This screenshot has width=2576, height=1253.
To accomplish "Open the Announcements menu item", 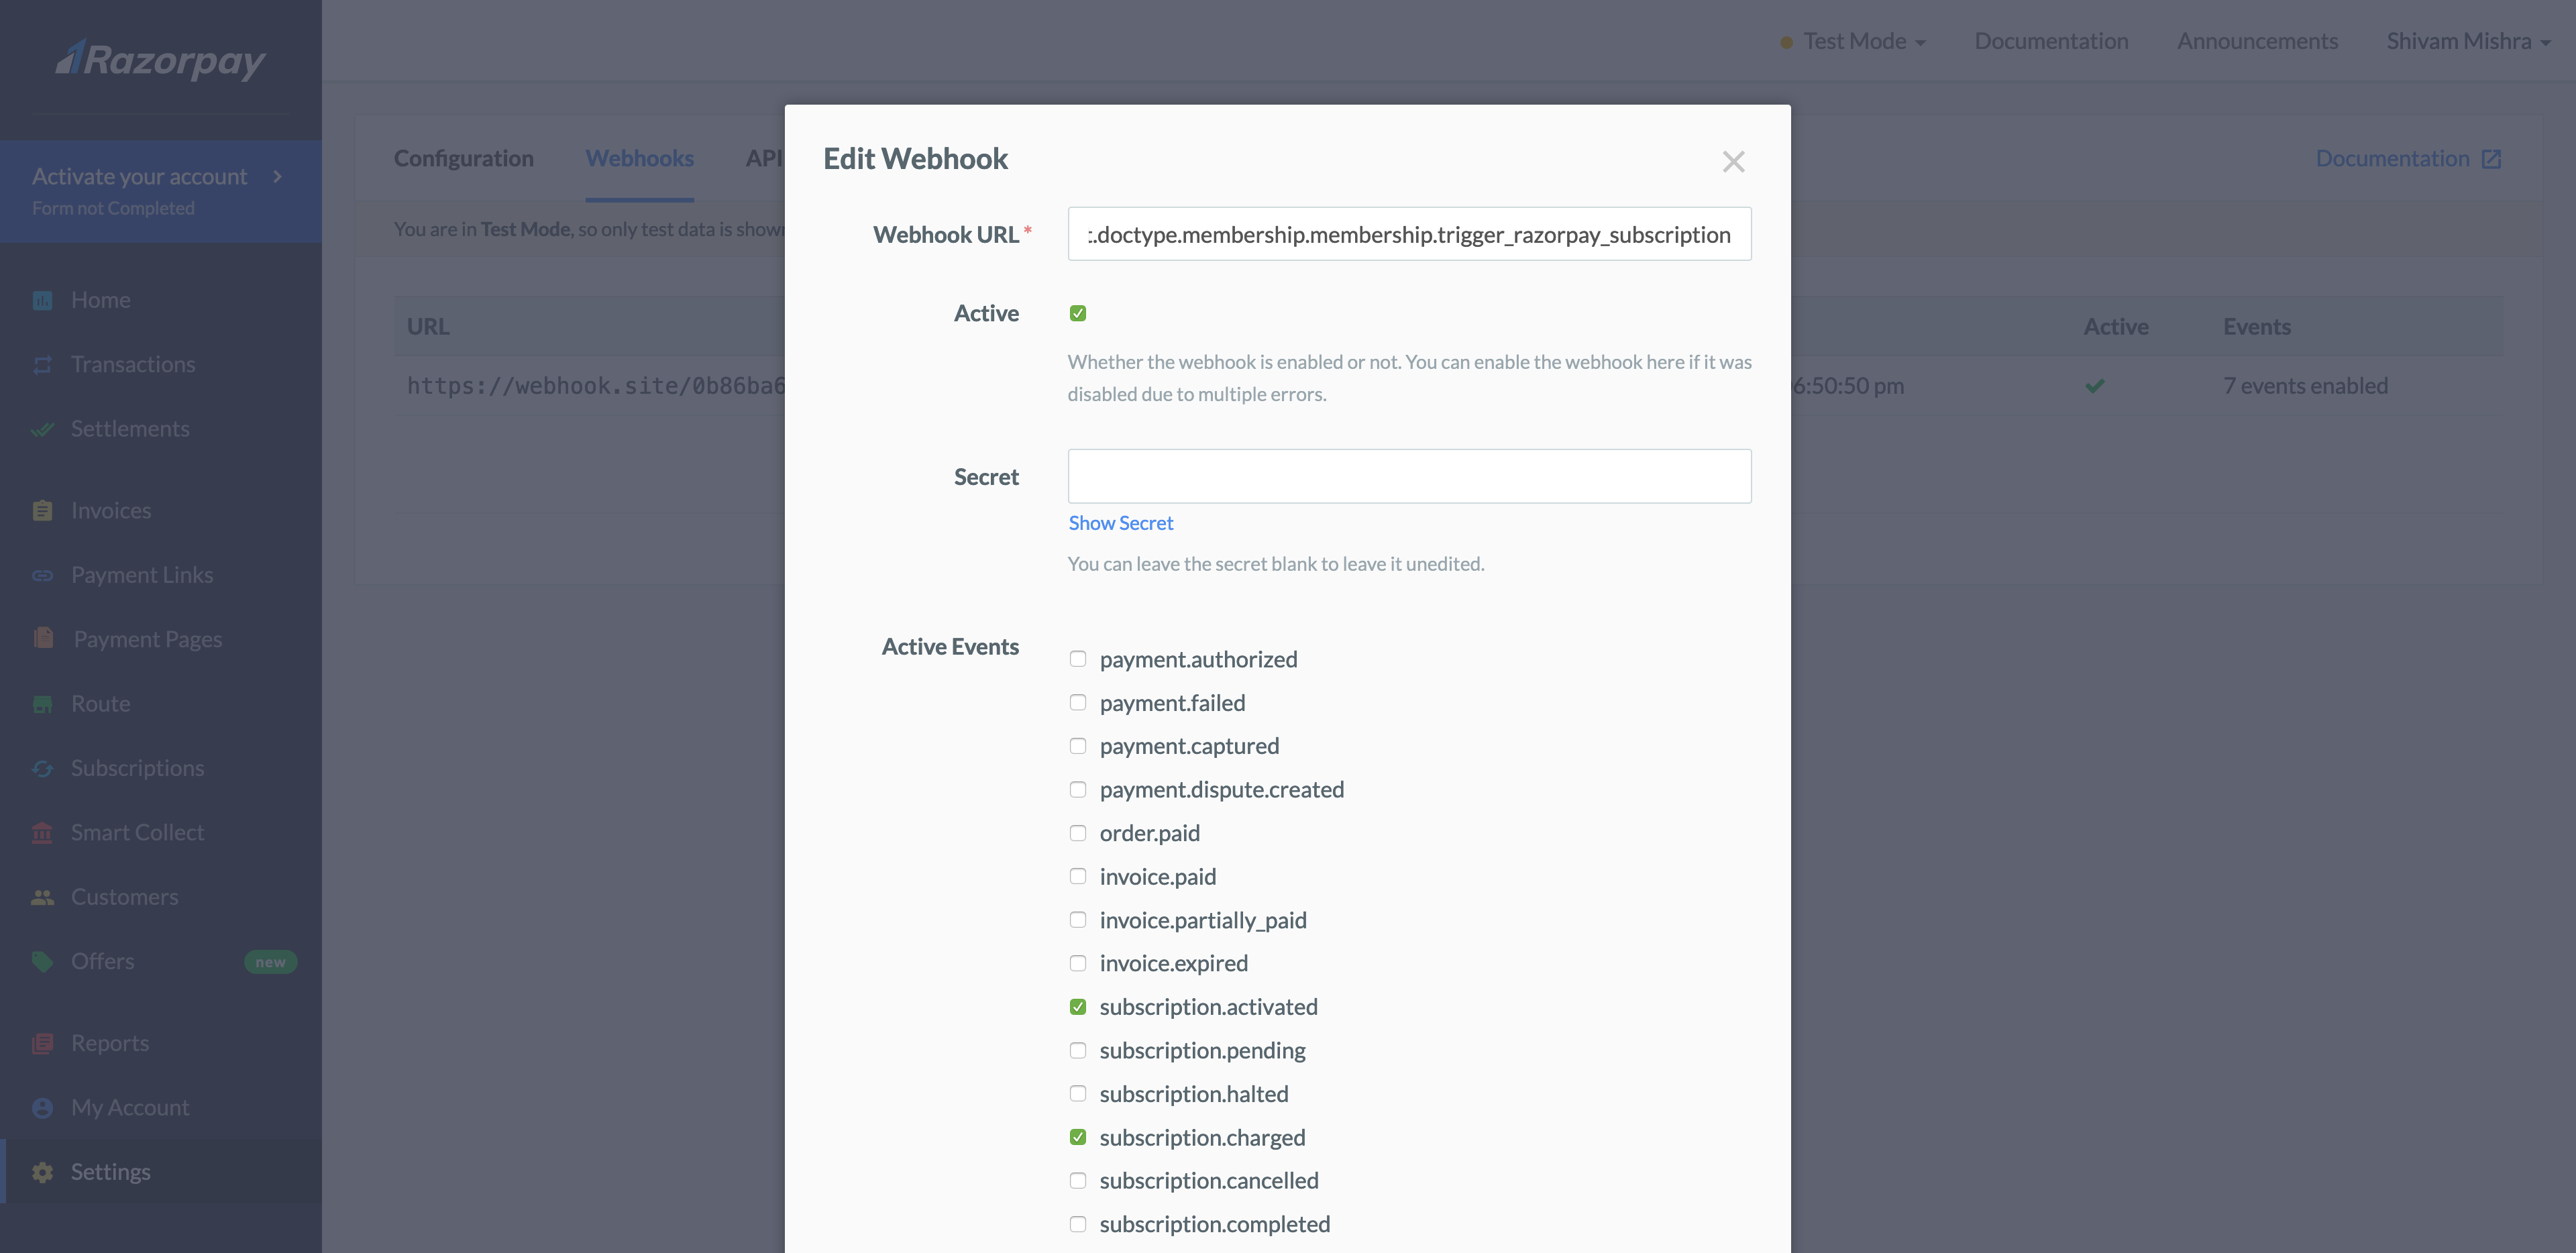I will click(2257, 41).
